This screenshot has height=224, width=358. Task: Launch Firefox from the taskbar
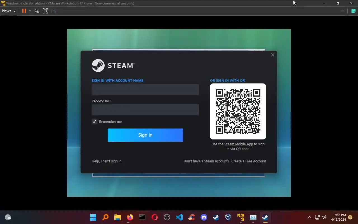pyautogui.click(x=130, y=217)
